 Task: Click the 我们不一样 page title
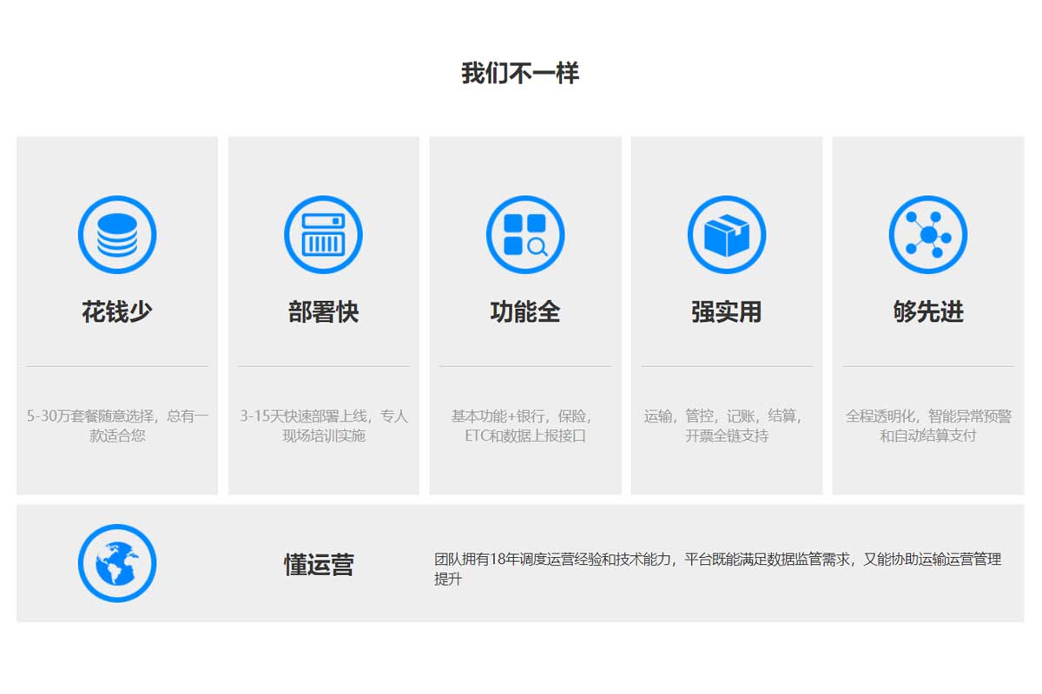tap(520, 73)
